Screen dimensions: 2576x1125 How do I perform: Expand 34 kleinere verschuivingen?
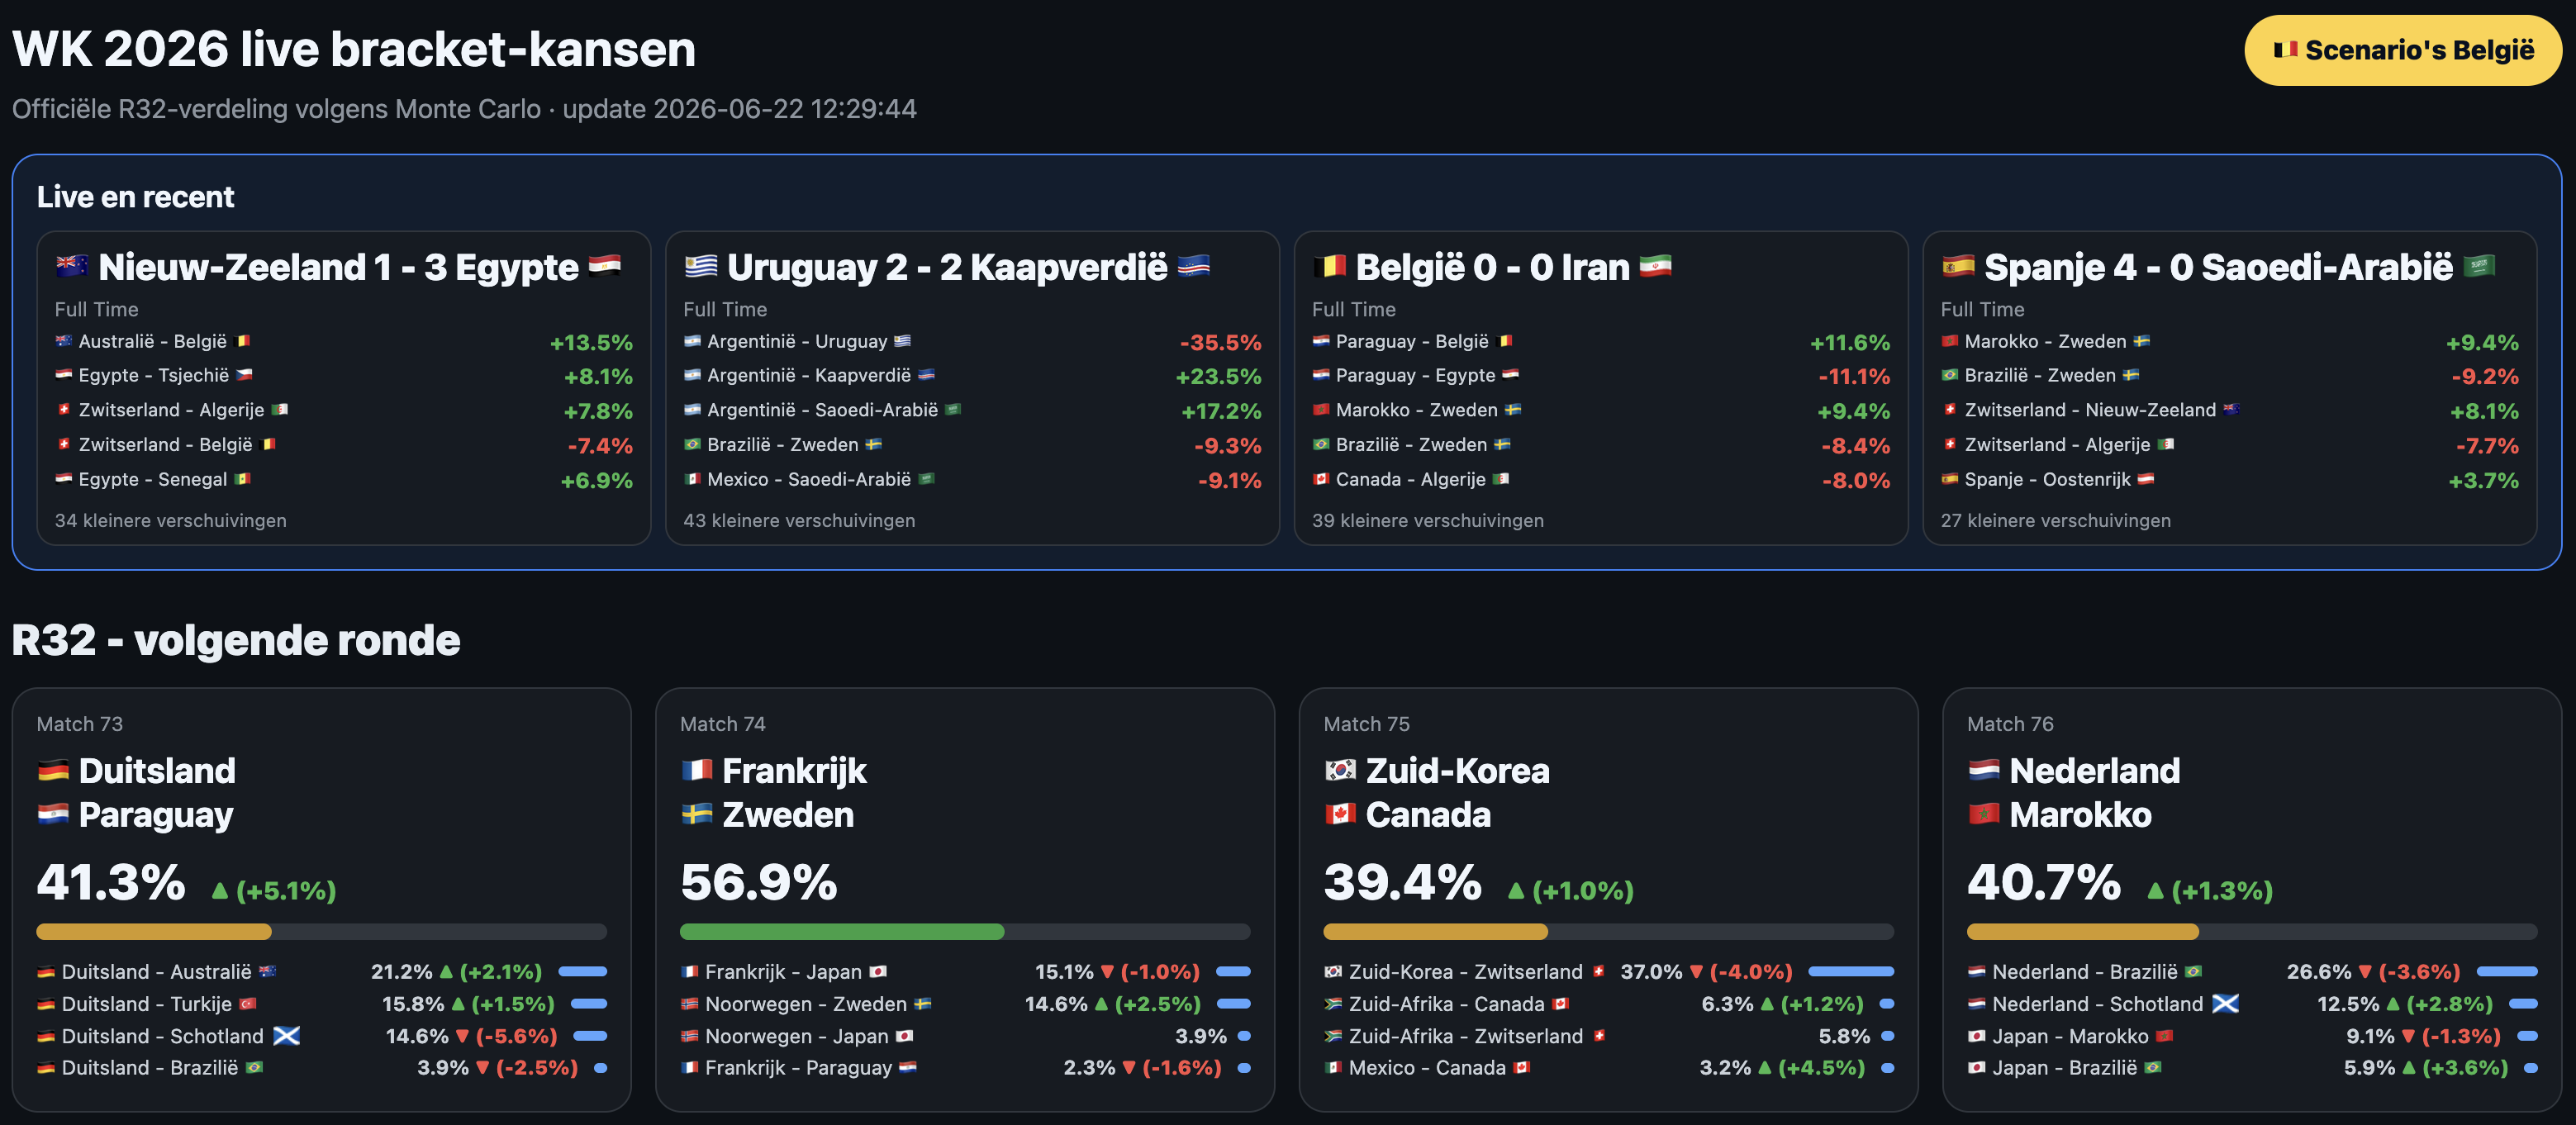(171, 520)
